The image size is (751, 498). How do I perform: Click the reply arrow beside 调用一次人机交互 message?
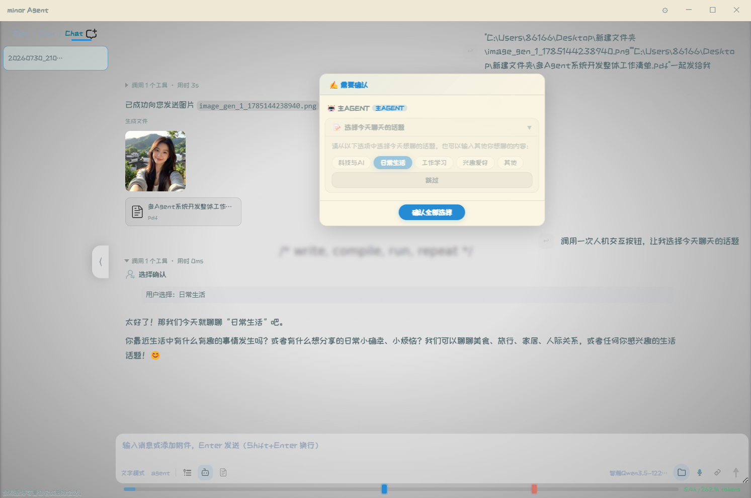pos(546,241)
